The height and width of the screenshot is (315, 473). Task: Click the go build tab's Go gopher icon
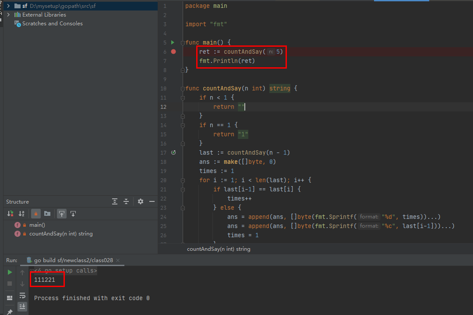pos(29,260)
